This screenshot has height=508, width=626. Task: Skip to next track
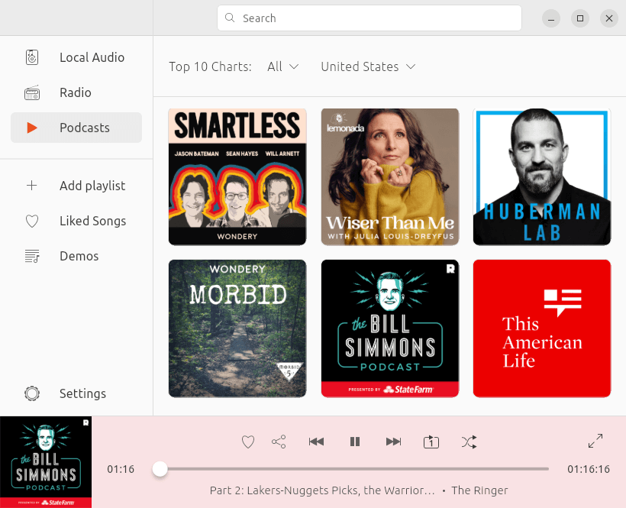click(393, 442)
